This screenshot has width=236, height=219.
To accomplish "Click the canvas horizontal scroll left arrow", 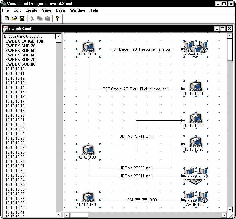I will pyautogui.click(x=67, y=215).
